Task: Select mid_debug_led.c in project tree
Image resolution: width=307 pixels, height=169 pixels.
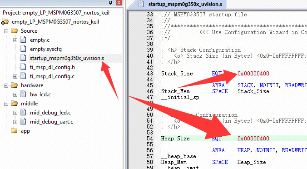Action: 50,113
